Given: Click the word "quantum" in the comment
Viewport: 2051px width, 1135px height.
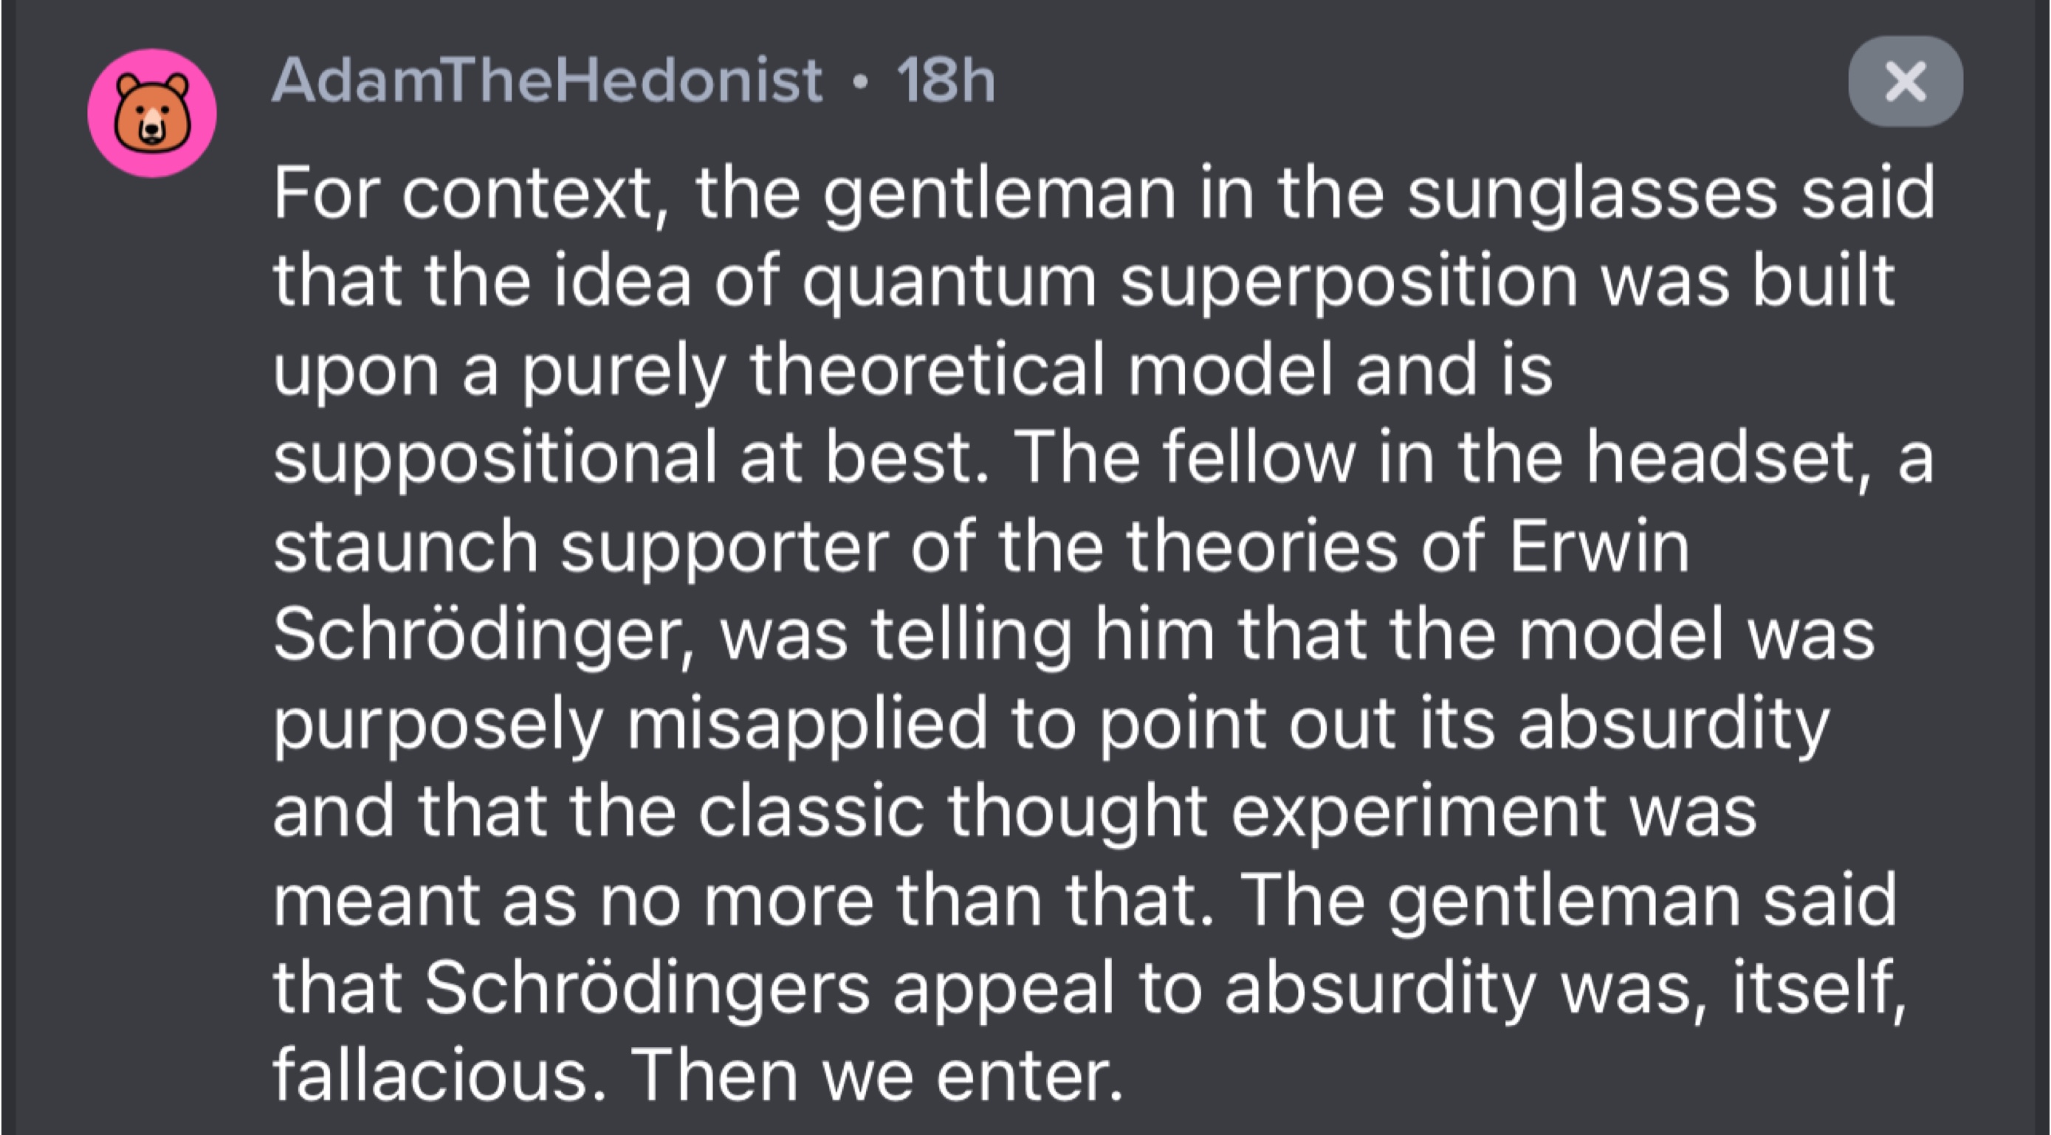Looking at the screenshot, I should pyautogui.click(x=949, y=283).
